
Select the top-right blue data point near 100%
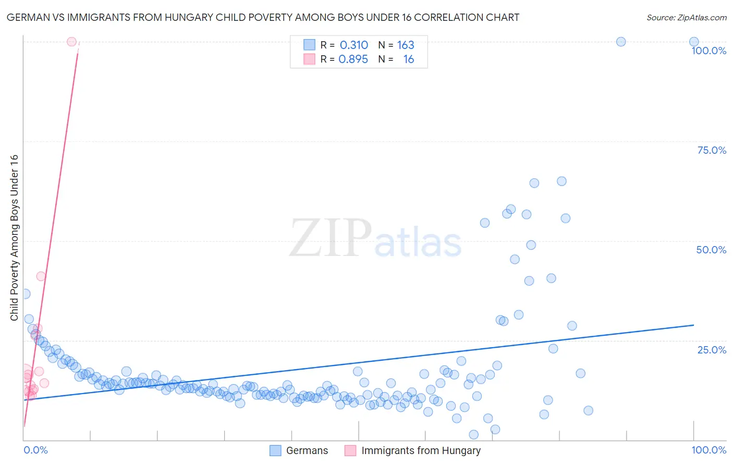694,42
